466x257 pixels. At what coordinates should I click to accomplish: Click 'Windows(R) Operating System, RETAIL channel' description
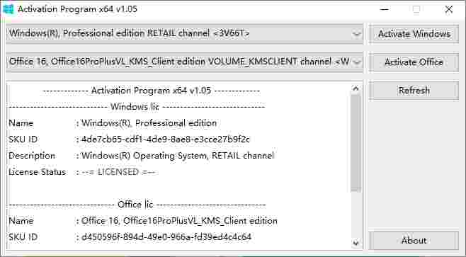pos(178,155)
